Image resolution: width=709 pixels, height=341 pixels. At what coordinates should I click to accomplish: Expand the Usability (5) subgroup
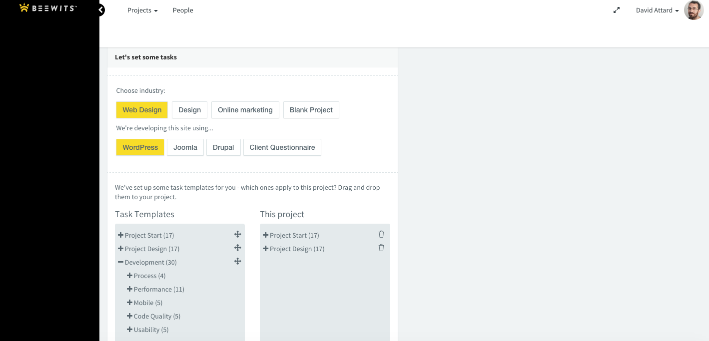[x=129, y=330]
